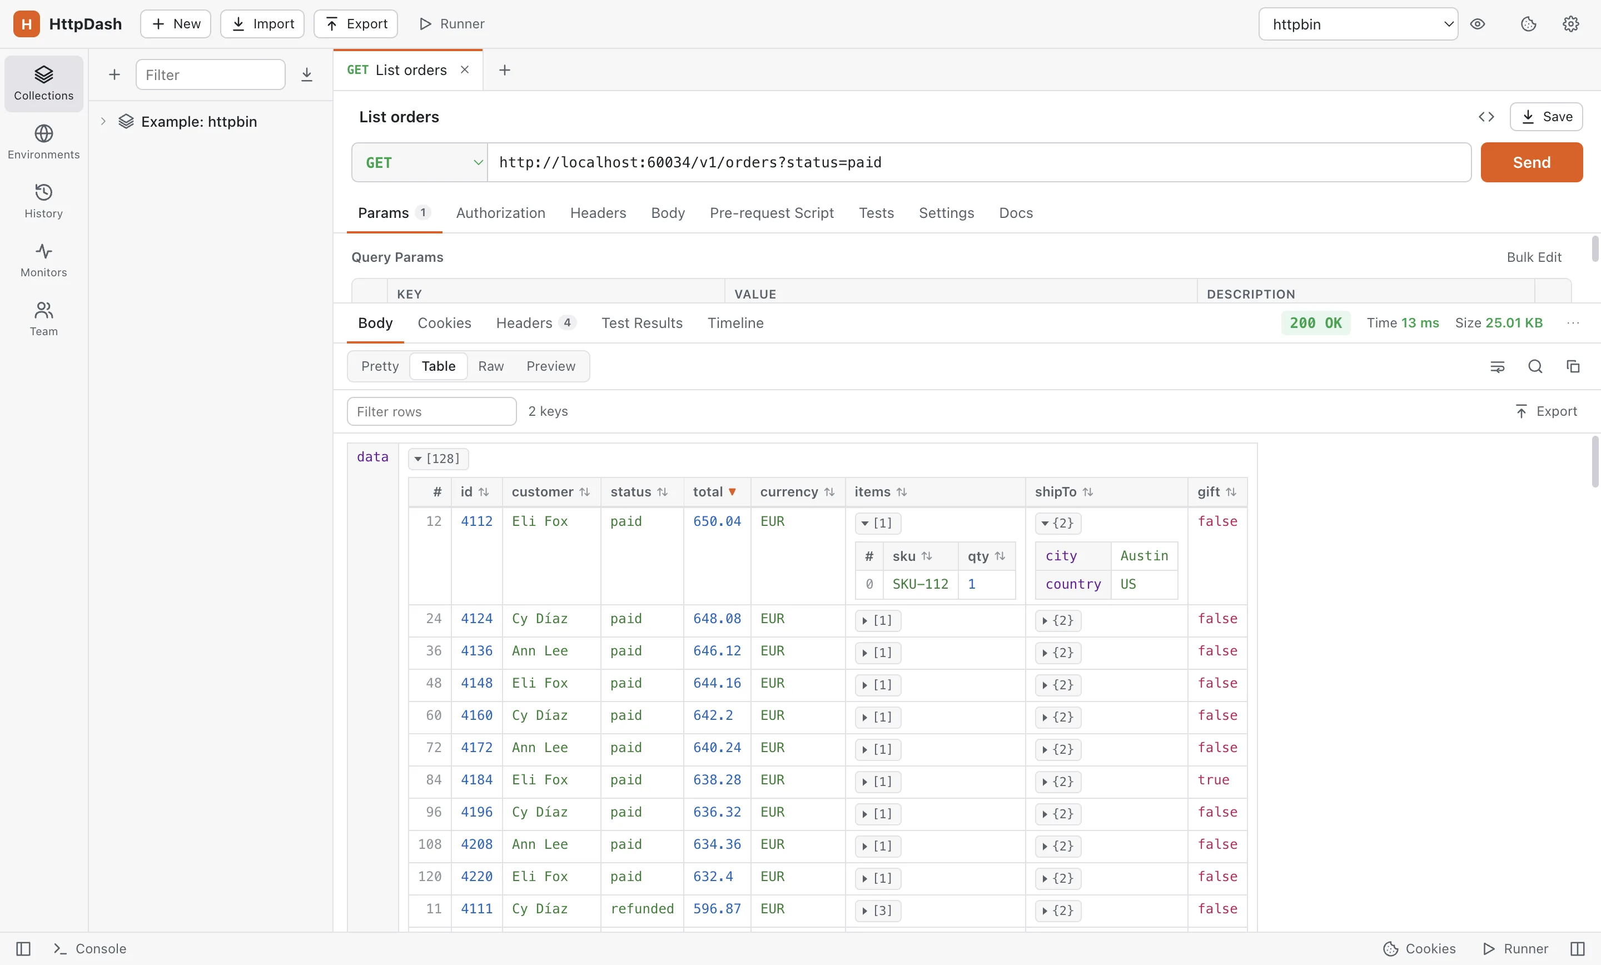This screenshot has height=965, width=1601.
Task: Click the Send button
Action: (1532, 162)
